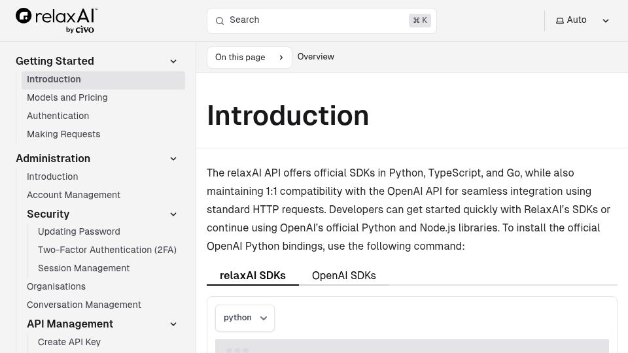Click the Administration section heading

(x=53, y=158)
